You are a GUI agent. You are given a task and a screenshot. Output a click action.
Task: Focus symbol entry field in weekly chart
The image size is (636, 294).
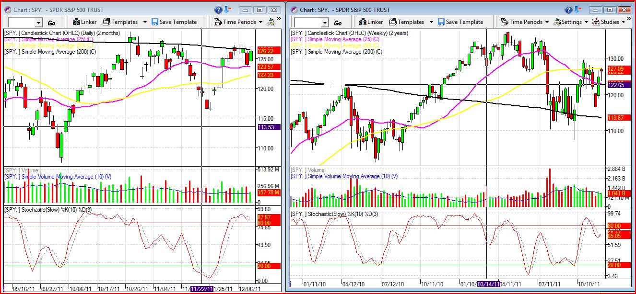[307, 23]
